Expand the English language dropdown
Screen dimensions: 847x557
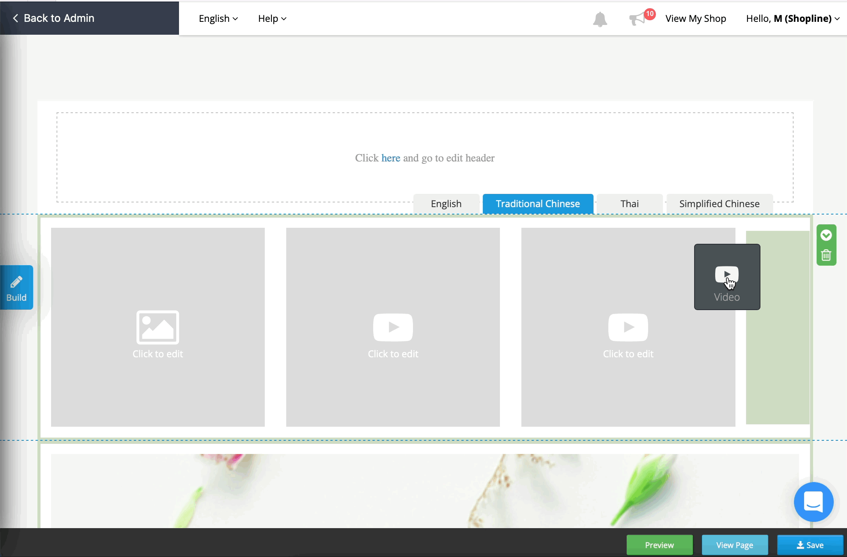[218, 18]
